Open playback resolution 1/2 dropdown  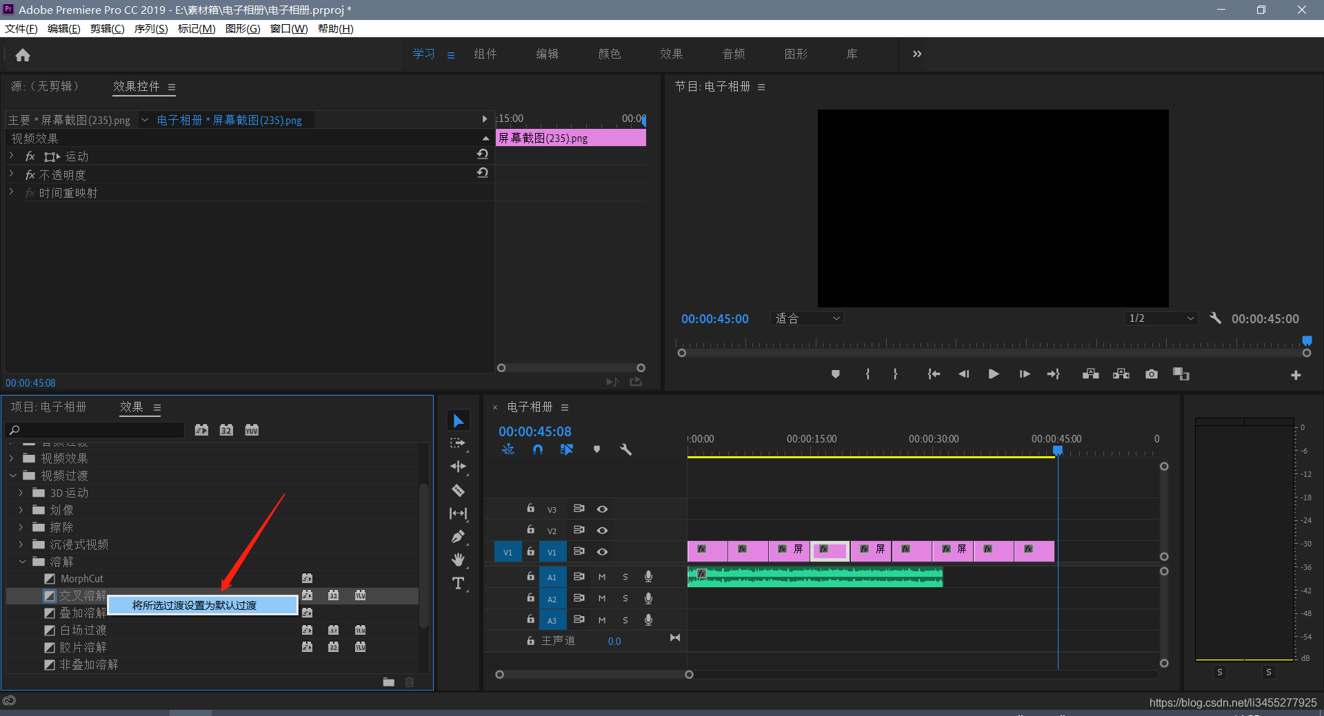pos(1161,318)
